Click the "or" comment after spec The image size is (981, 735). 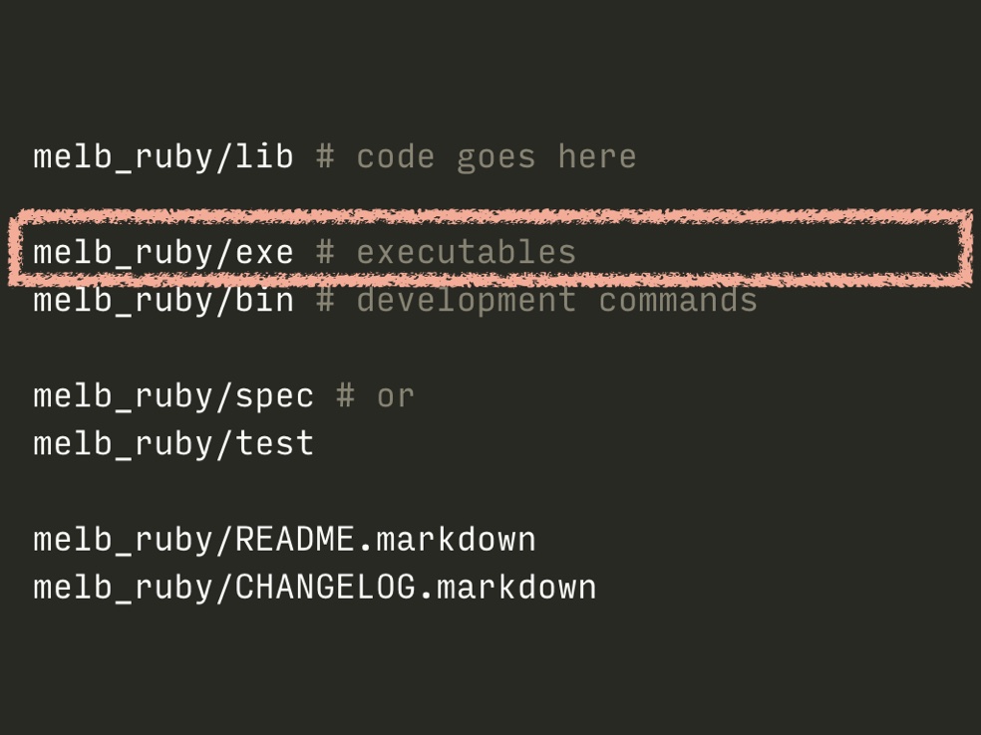click(395, 396)
